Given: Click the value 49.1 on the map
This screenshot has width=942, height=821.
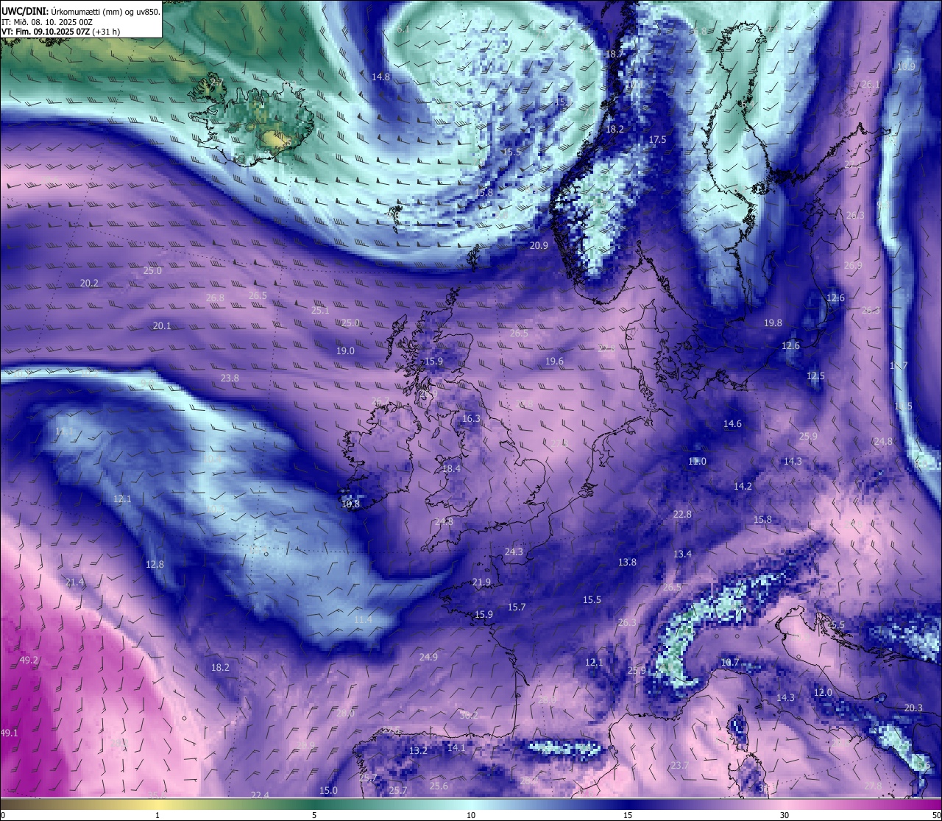Looking at the screenshot, I should tap(9, 733).
